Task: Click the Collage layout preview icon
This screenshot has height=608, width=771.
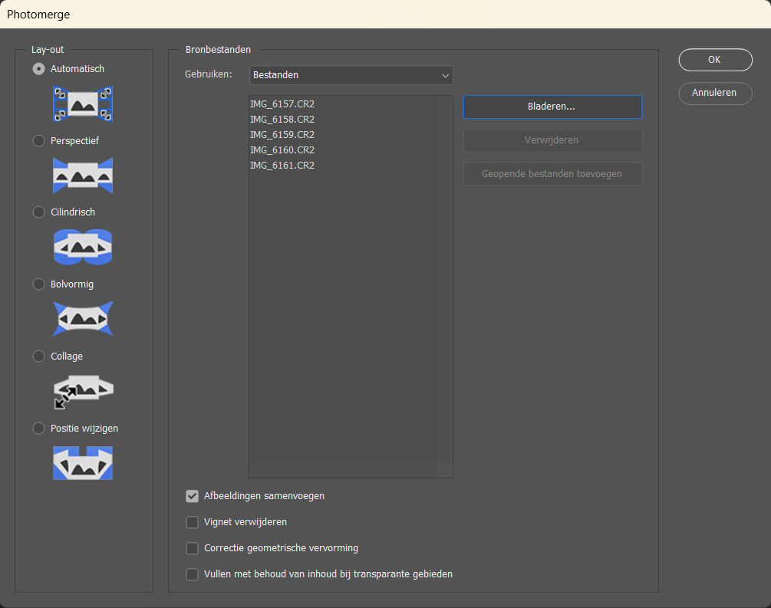Action: (x=83, y=391)
